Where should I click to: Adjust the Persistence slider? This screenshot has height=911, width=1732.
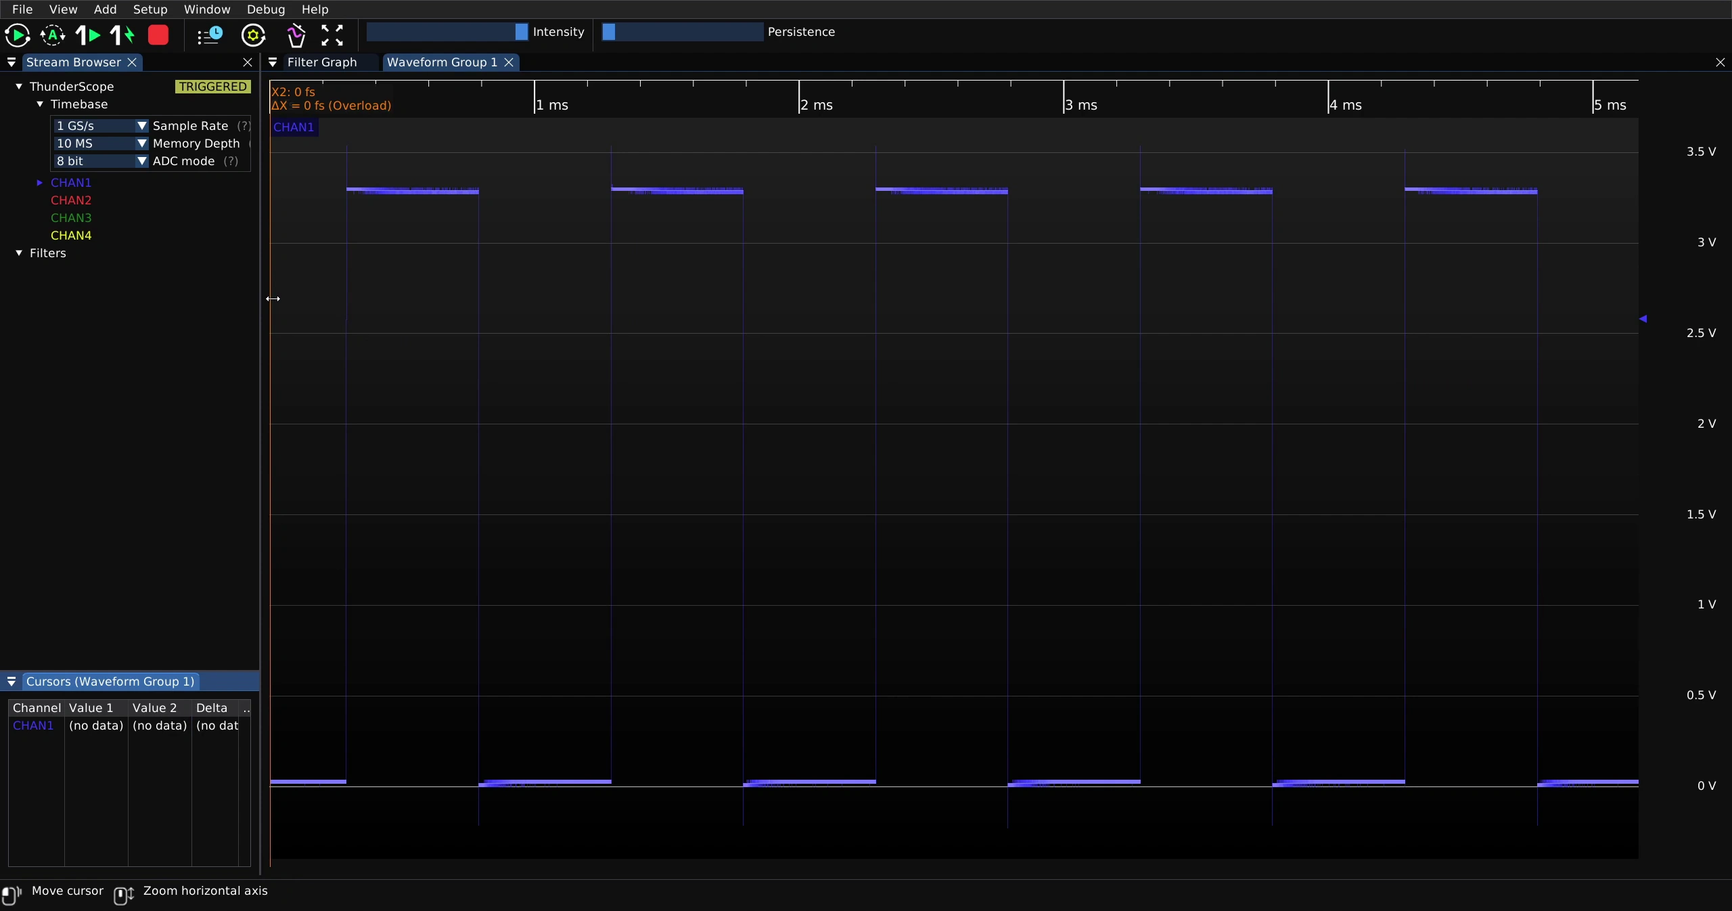pos(683,32)
